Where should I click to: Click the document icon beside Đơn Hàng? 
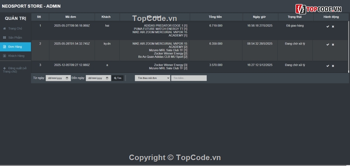(4, 47)
